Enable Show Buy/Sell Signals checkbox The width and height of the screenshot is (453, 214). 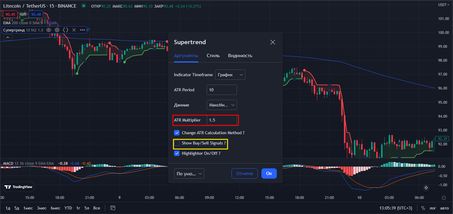(x=177, y=143)
